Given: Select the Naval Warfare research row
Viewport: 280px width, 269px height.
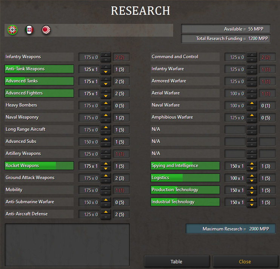Looking at the screenshot, I should click(x=185, y=105).
